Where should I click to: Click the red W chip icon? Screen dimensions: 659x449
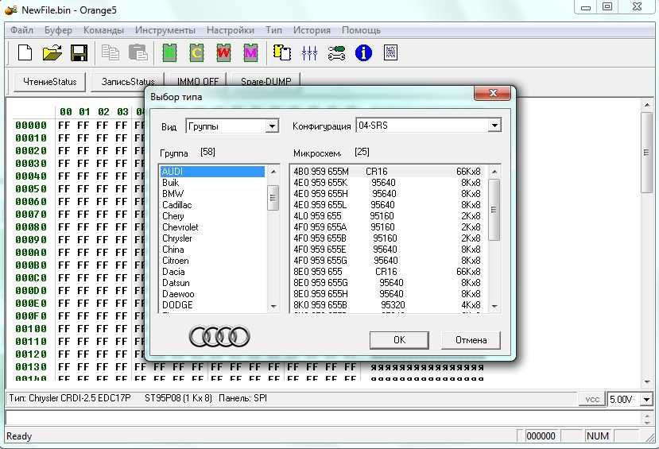[223, 53]
